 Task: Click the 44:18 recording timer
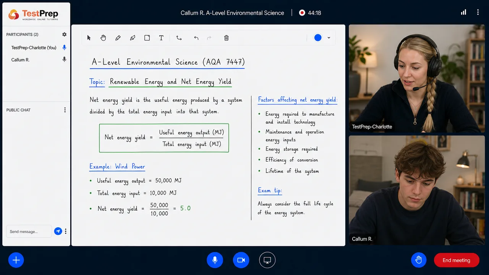(314, 13)
